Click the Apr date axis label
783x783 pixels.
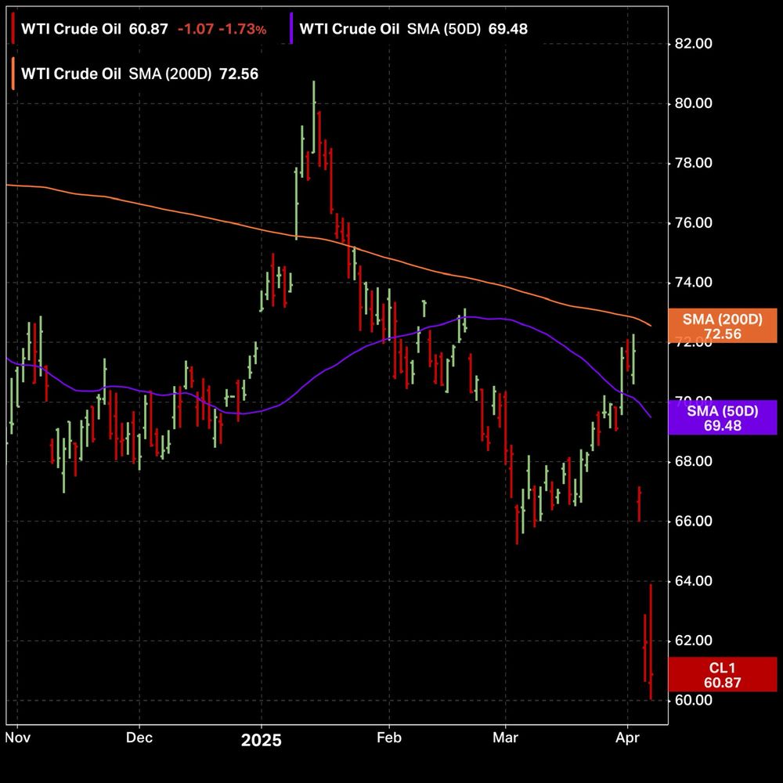pyautogui.click(x=627, y=738)
